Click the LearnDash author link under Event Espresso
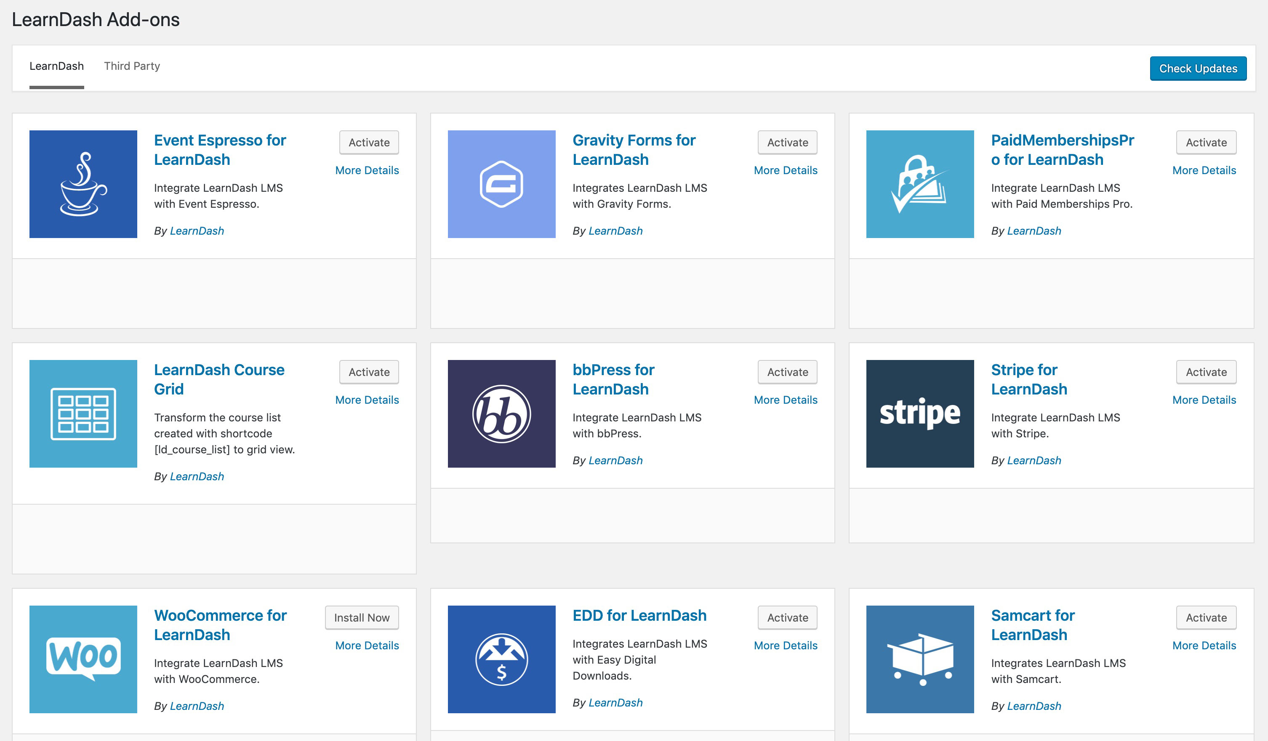 click(197, 231)
